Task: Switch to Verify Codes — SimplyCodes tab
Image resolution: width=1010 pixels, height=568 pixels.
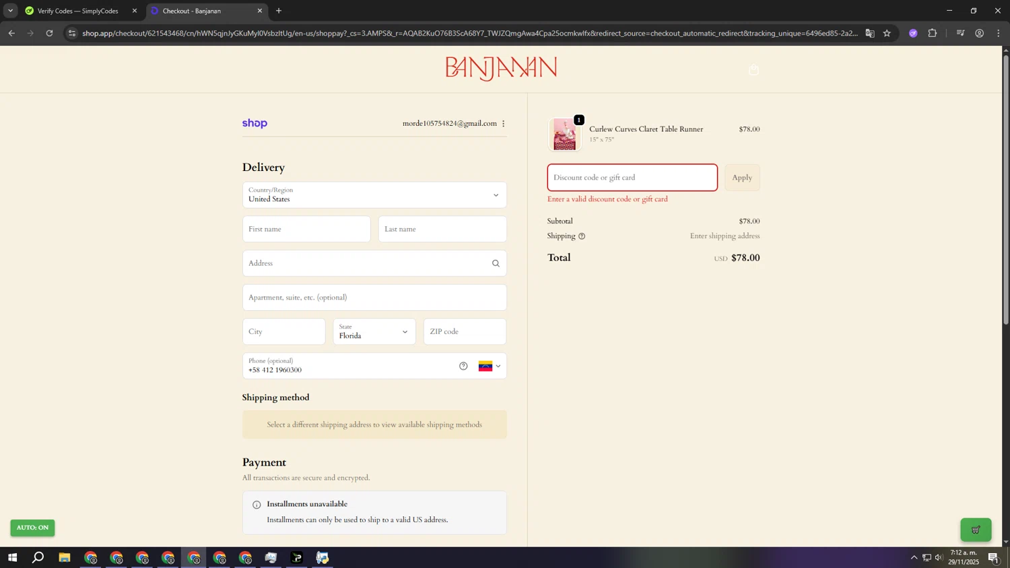Action: point(77,11)
